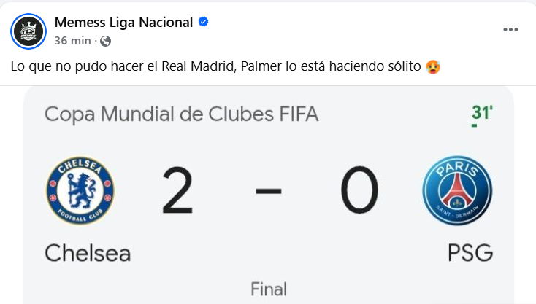The width and height of the screenshot is (536, 304).
Task: Click the Paris Saint-Germain crest
Action: tap(457, 191)
